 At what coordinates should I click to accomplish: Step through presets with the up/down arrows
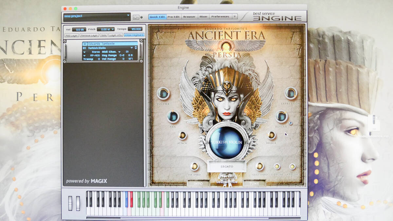tap(136, 48)
